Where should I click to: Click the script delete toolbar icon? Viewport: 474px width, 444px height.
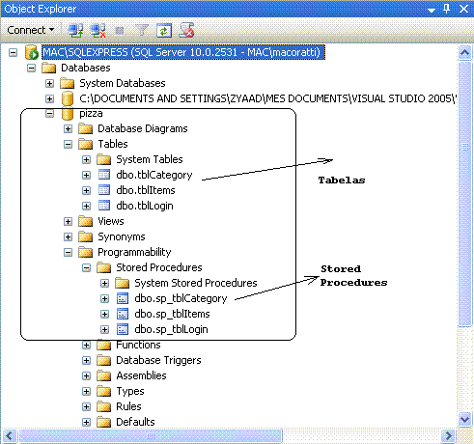pyautogui.click(x=186, y=31)
